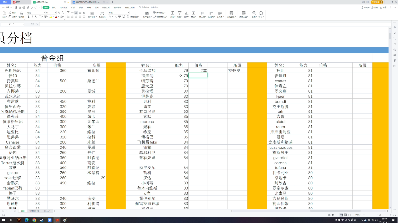Click the formula bar input
The width and height of the screenshot is (398, 223).
(214, 24)
